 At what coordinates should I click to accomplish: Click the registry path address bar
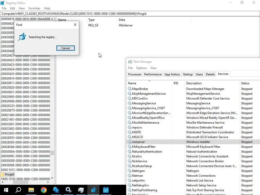[x=130, y=14]
